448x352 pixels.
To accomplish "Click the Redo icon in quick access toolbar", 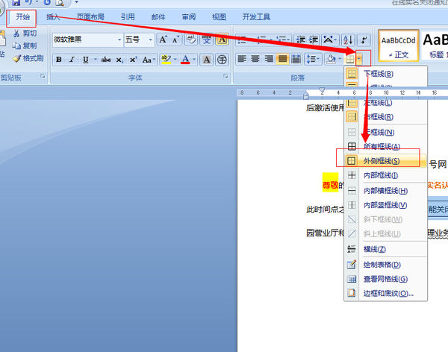I will pos(47,3).
